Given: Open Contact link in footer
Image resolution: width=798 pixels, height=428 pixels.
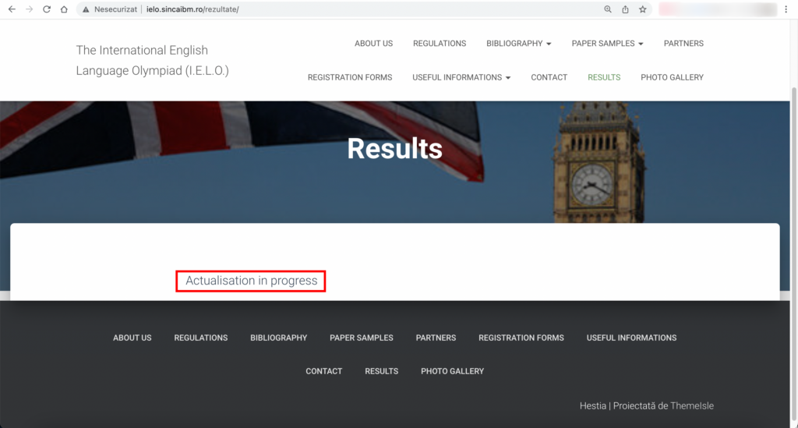Looking at the screenshot, I should [x=323, y=371].
